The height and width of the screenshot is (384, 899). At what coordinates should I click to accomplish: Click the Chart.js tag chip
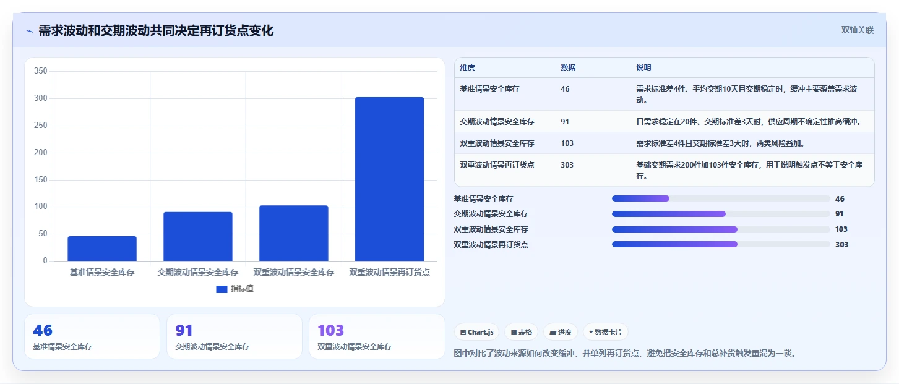pos(476,332)
